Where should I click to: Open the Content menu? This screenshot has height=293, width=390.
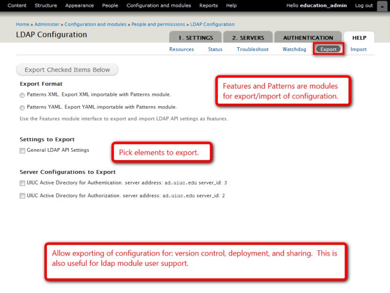click(x=17, y=5)
